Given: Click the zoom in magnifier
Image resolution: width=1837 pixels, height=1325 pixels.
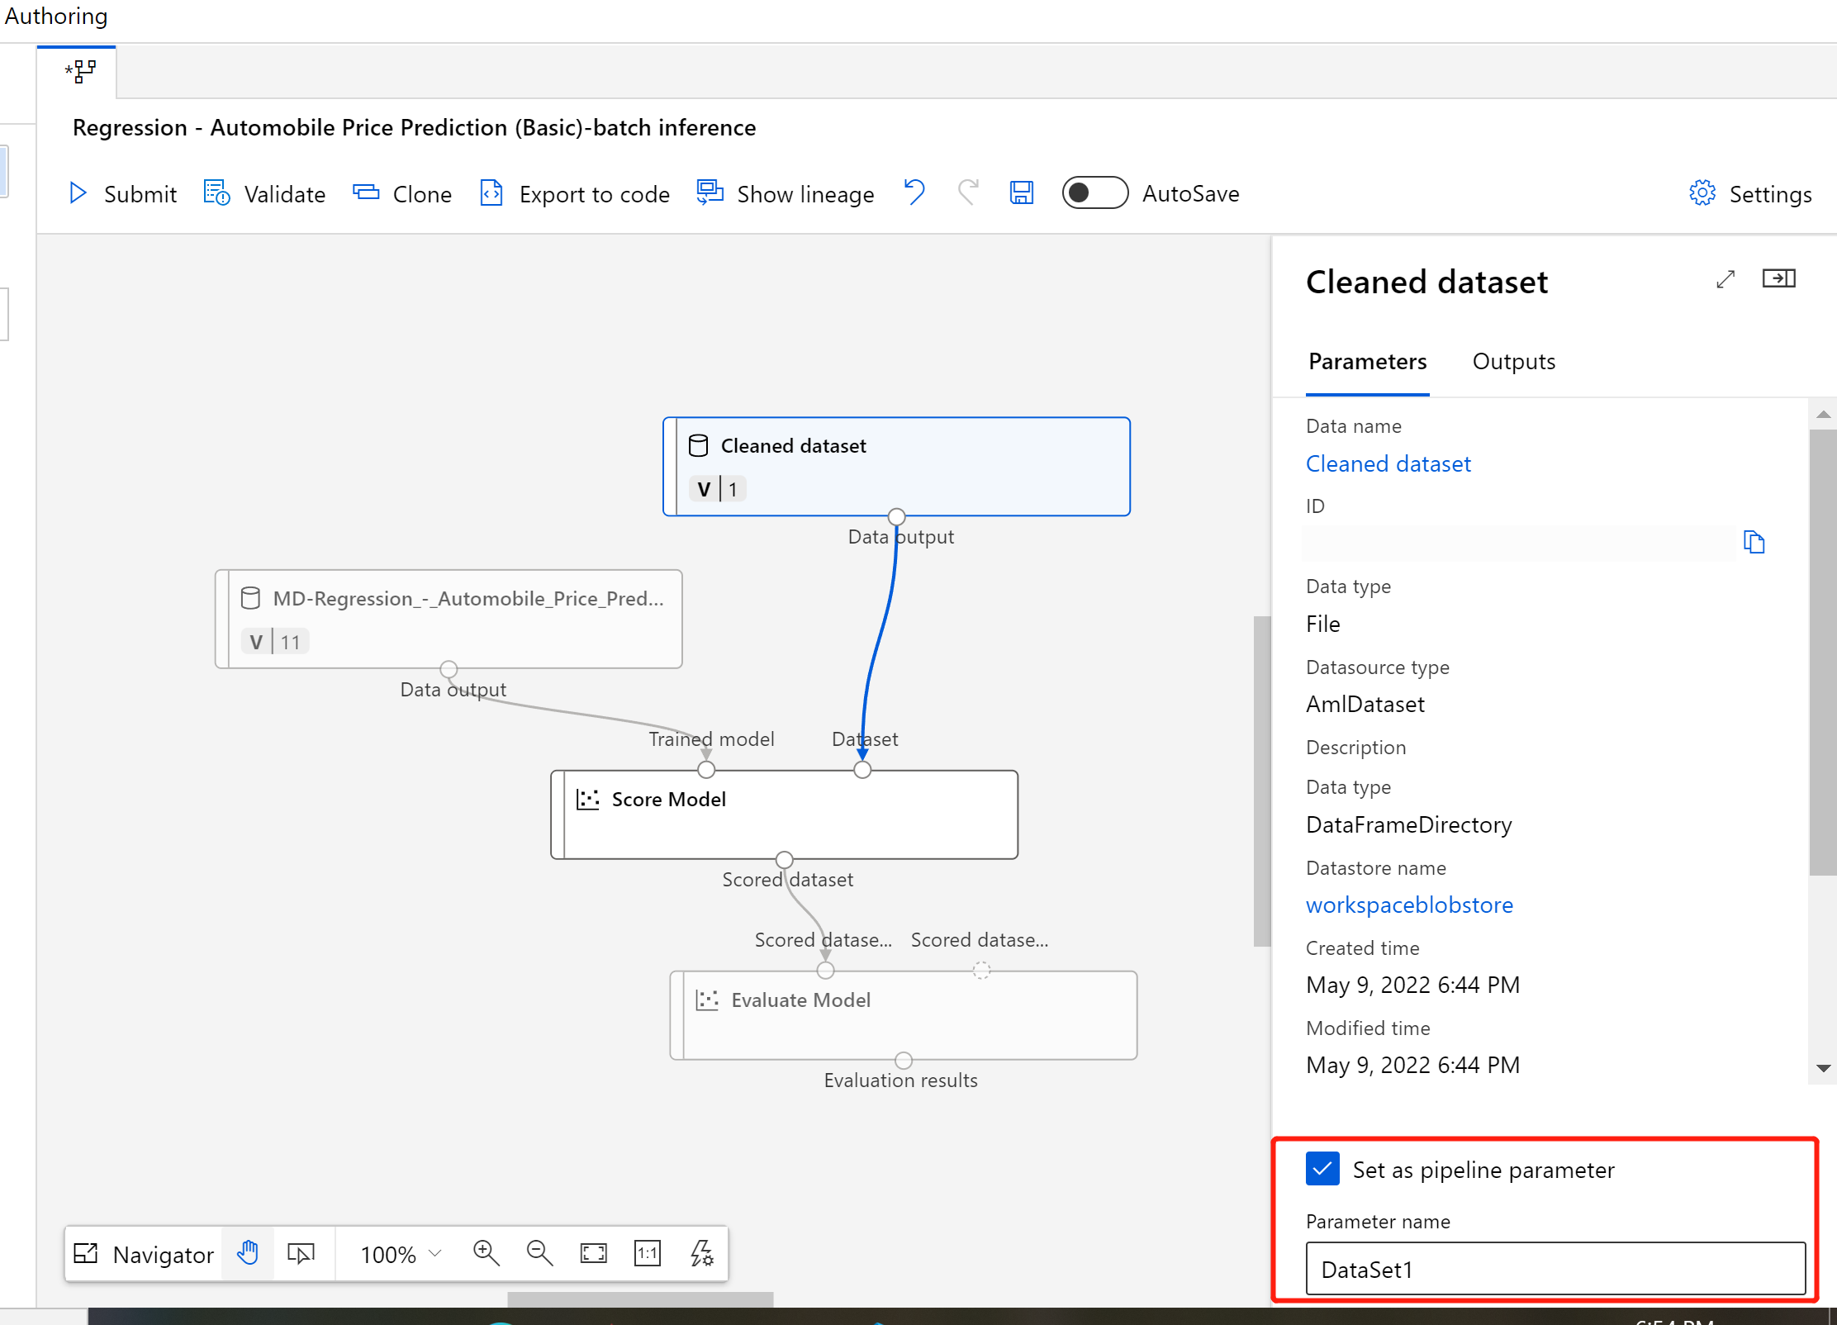Looking at the screenshot, I should 487,1253.
